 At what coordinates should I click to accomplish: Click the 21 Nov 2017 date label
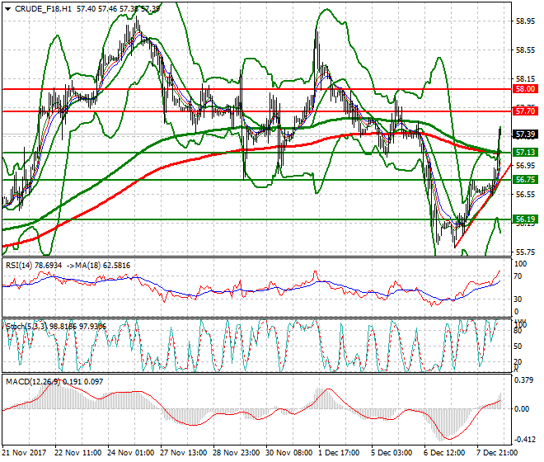(x=24, y=453)
